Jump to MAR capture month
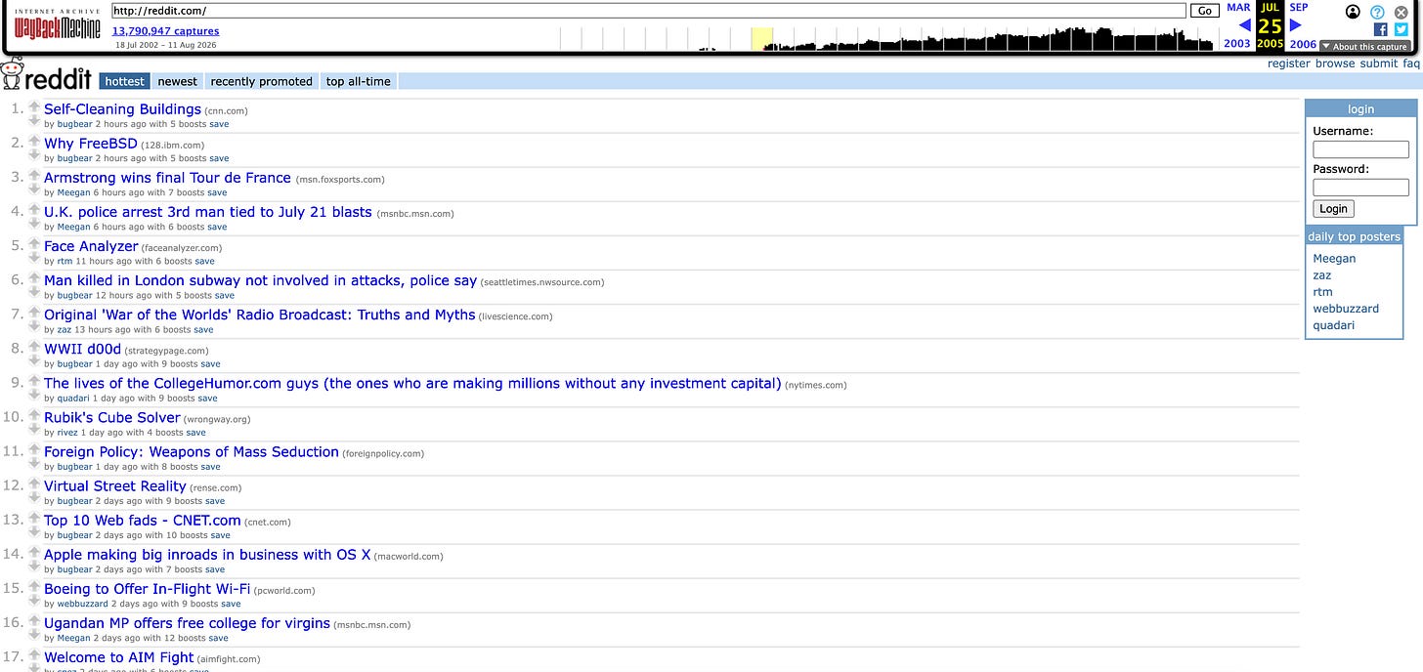This screenshot has width=1423, height=672. [1238, 7]
